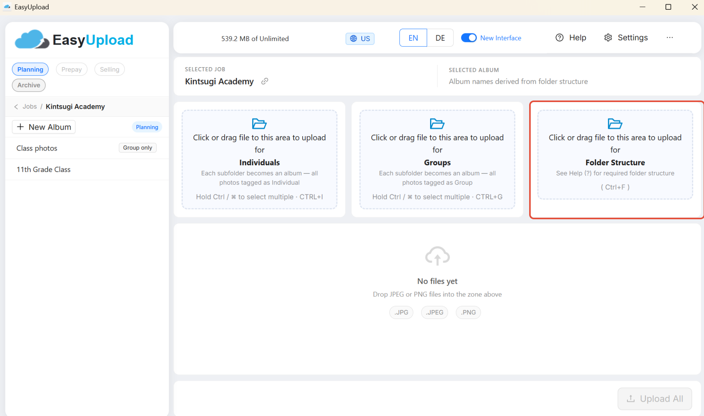Click the Help question mark icon
This screenshot has width=704, height=416.
(559, 38)
